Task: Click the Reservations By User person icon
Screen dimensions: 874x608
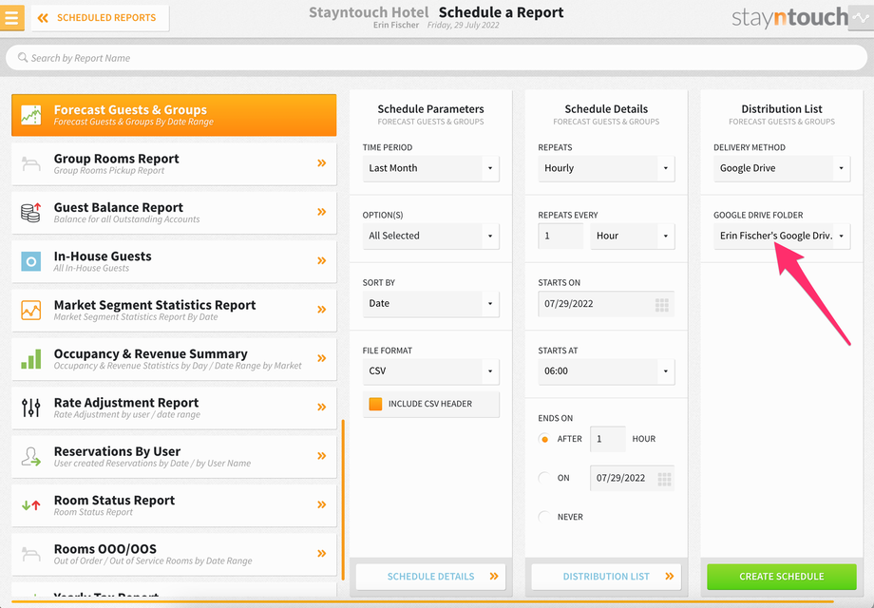Action: pyautogui.click(x=30, y=456)
